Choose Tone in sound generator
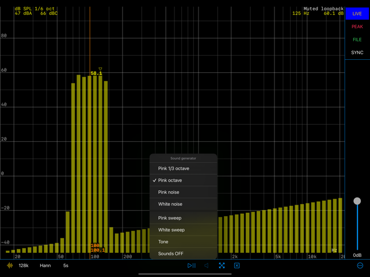Viewport: 370px width, 277px height. click(x=184, y=241)
